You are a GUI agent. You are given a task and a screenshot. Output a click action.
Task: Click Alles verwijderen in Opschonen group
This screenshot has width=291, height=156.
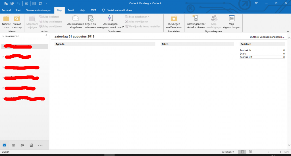point(137,21)
